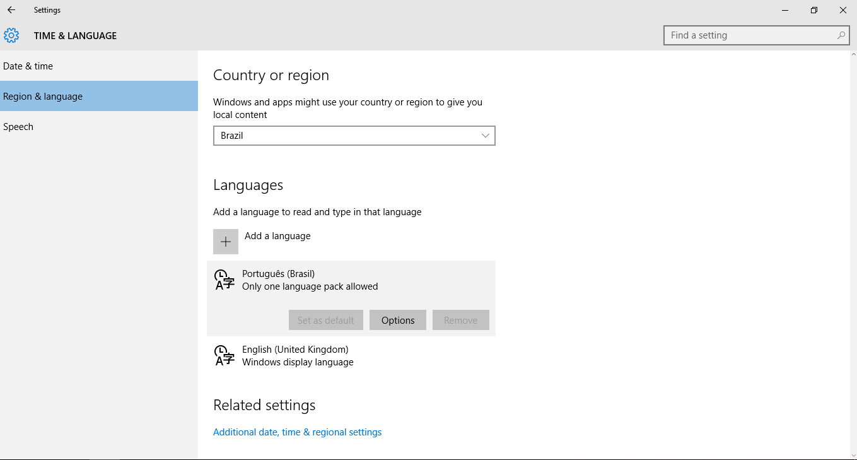Click the Related settings heading
Viewport: 857px width, 460px height.
pos(264,405)
